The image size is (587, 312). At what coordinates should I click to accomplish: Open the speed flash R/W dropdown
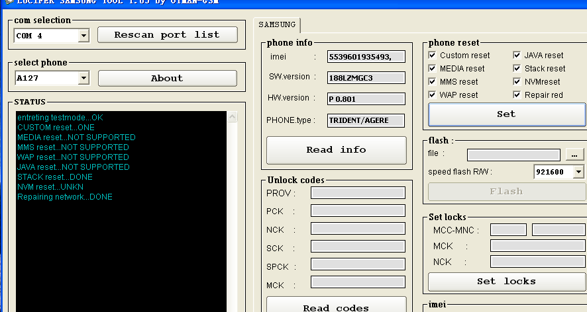(578, 172)
